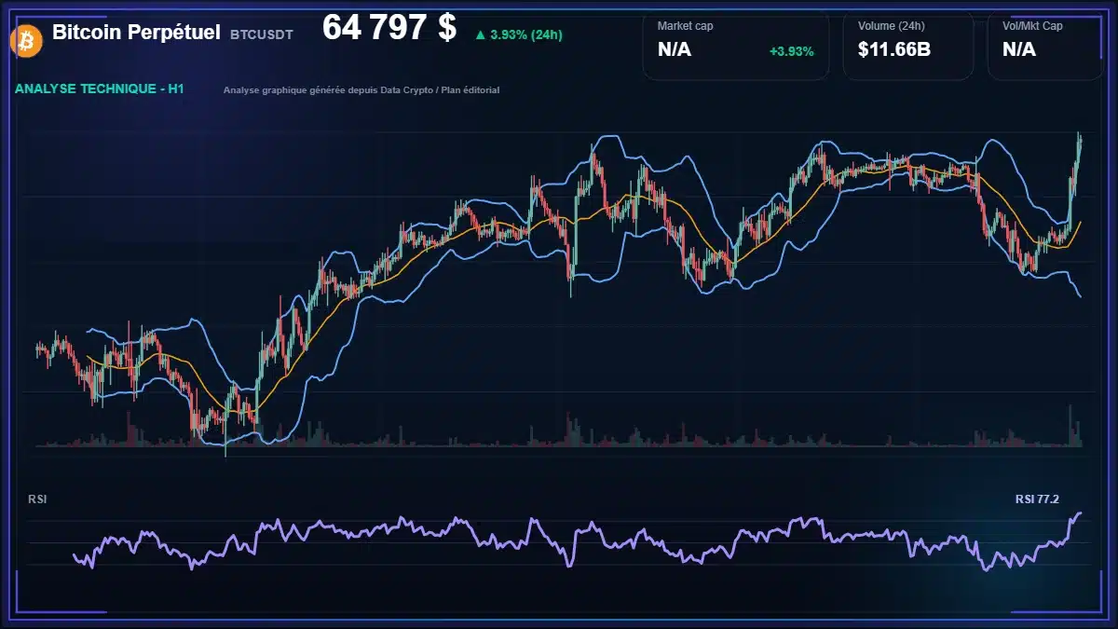1118x629 pixels.
Task: Click the +3.93% value in Market cap card
Action: pyautogui.click(x=791, y=51)
